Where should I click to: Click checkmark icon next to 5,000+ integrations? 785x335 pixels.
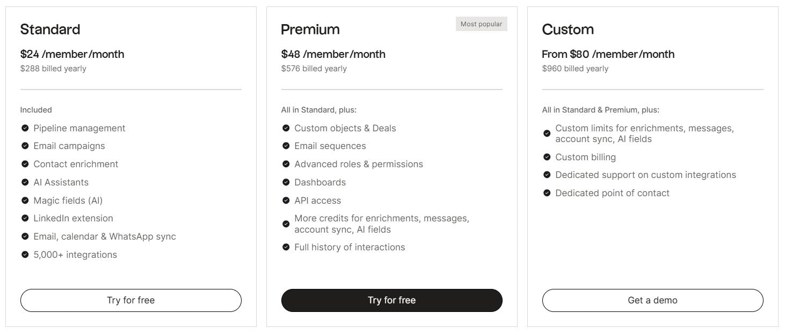25,255
